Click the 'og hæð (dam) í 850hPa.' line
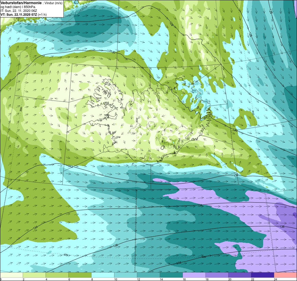 click(18, 7)
